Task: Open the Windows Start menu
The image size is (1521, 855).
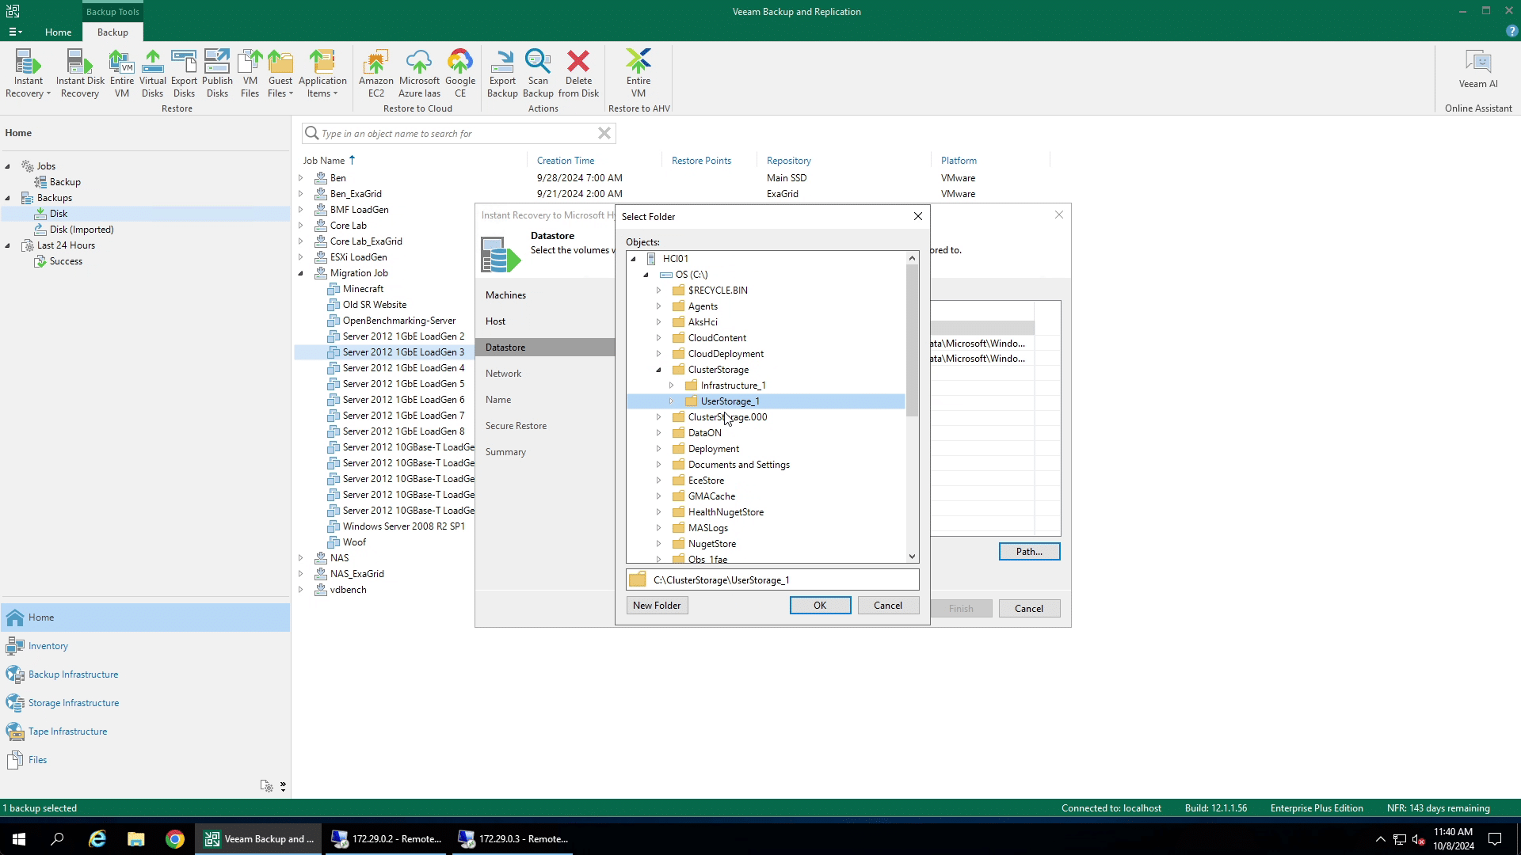Action: (19, 839)
